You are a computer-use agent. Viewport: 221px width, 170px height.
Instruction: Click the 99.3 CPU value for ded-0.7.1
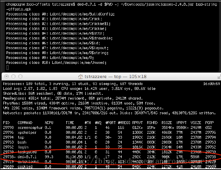[49, 157]
